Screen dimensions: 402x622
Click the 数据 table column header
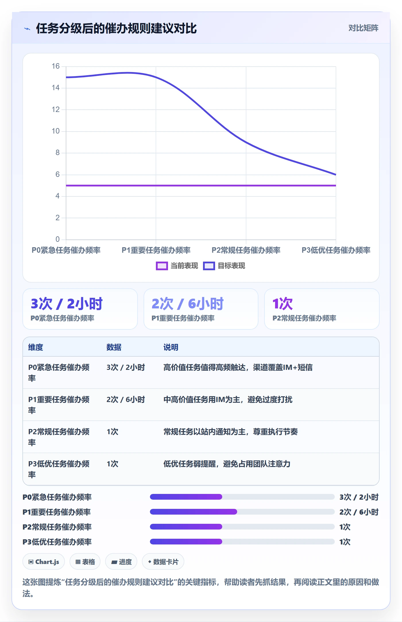point(114,347)
